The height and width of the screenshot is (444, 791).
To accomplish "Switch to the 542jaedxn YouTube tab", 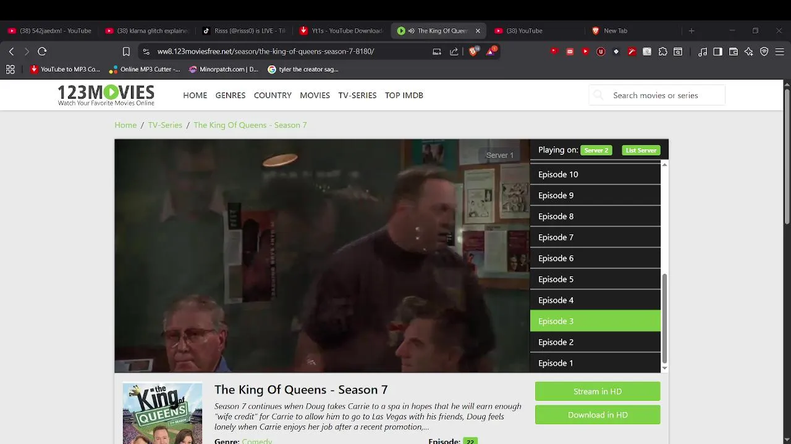I will click(49, 31).
